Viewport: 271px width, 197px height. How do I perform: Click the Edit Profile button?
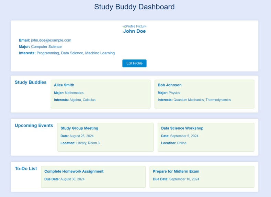click(134, 63)
